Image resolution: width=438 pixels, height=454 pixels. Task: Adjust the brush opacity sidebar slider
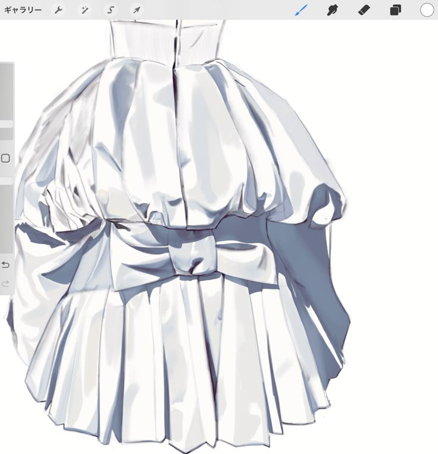[6, 216]
